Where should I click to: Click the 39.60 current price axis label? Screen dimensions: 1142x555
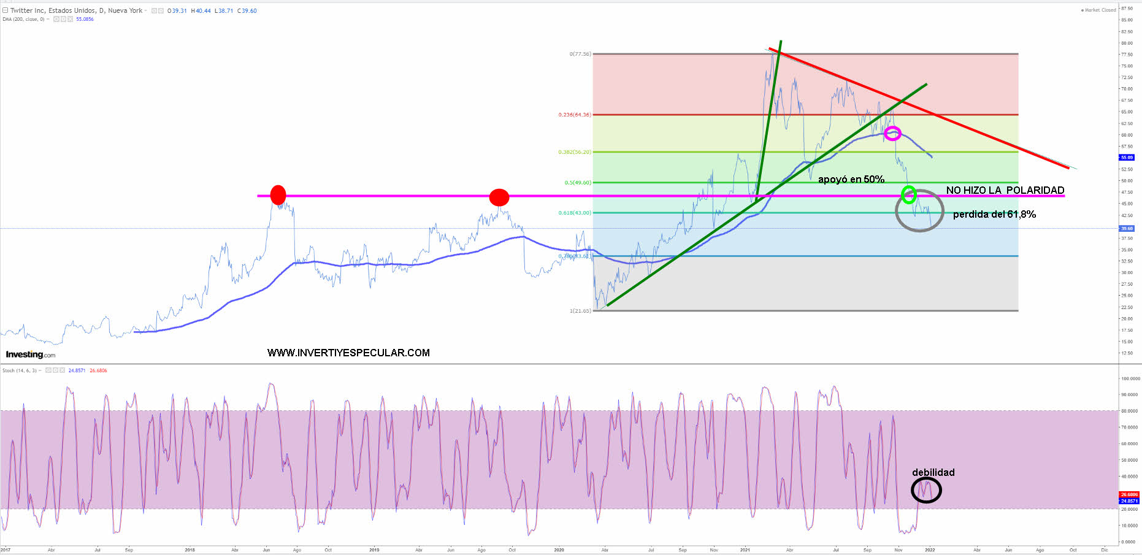click(1127, 228)
